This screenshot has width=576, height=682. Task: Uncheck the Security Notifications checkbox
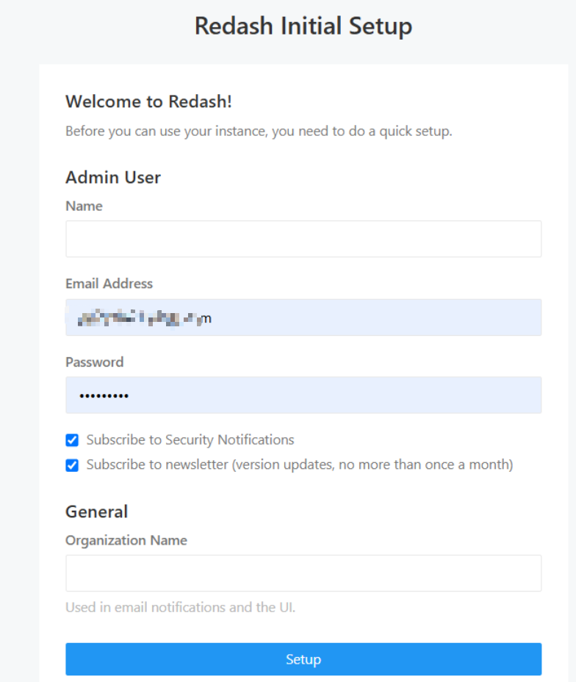coord(72,440)
